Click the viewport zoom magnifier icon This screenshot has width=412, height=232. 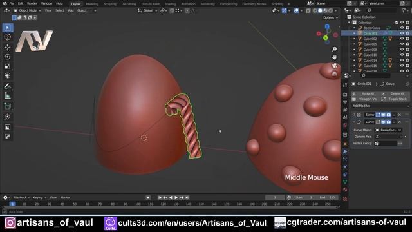(x=334, y=49)
